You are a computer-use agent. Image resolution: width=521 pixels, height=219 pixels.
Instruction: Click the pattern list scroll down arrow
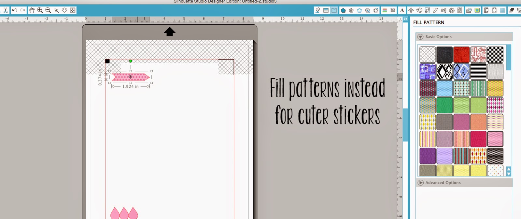(509, 174)
